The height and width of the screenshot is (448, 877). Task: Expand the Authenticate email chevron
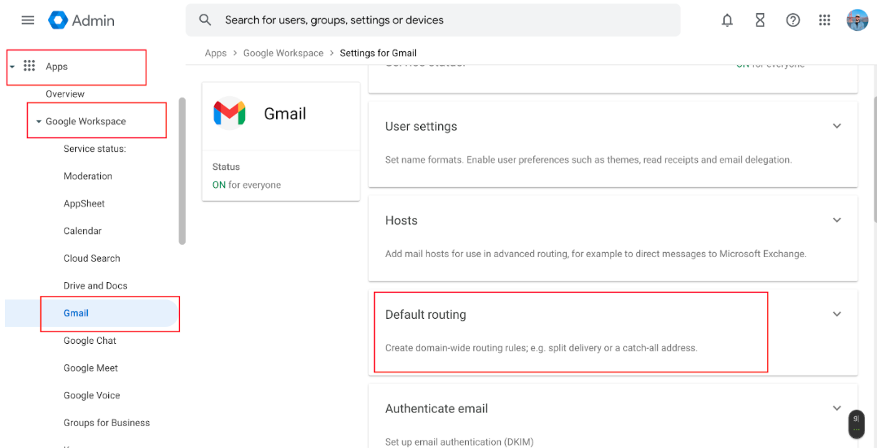coord(837,407)
